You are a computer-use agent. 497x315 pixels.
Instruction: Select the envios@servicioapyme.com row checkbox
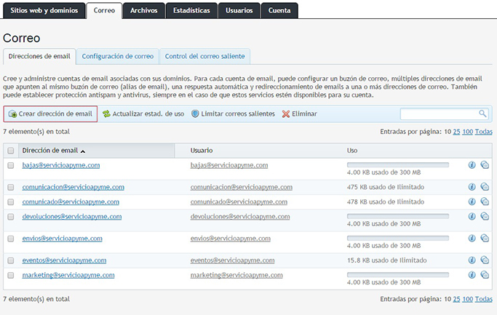pyautogui.click(x=11, y=239)
